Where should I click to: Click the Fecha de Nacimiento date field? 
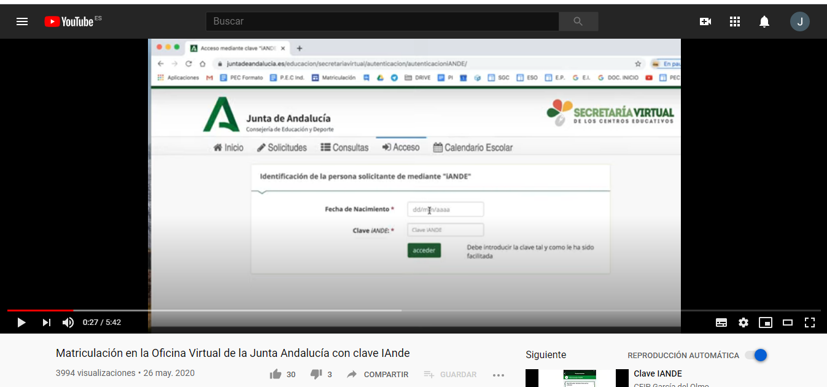pos(445,209)
